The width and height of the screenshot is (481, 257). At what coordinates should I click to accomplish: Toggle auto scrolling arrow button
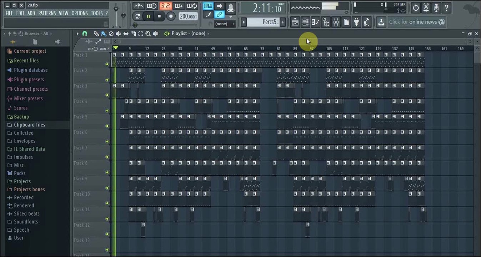tap(219, 6)
